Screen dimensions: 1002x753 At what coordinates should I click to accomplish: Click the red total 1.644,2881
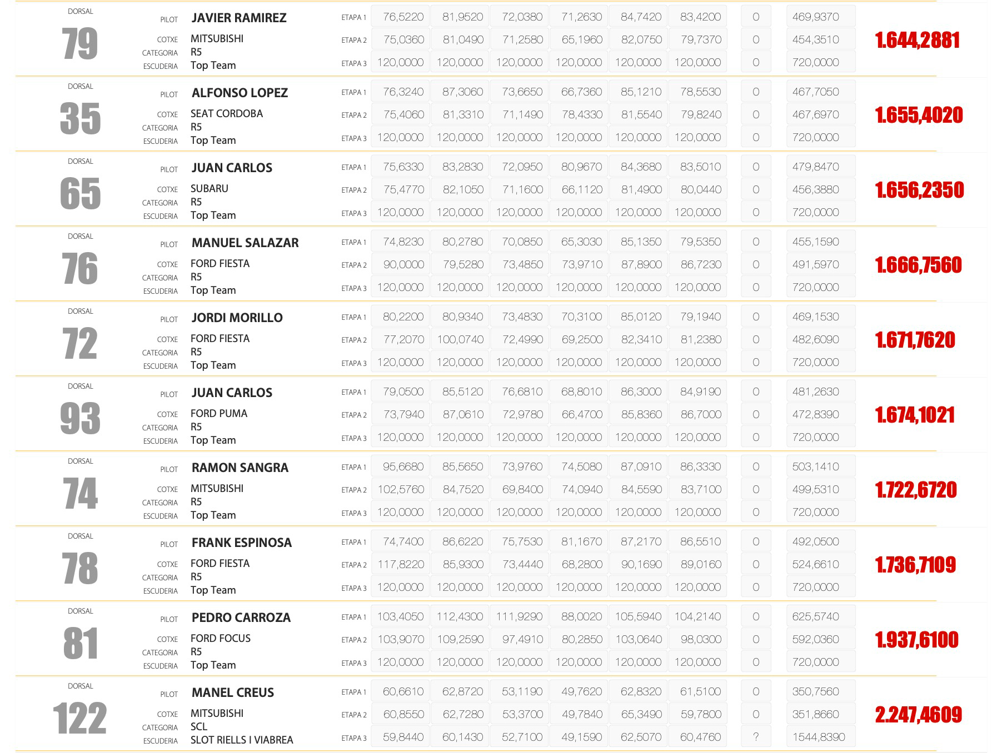pos(918,40)
